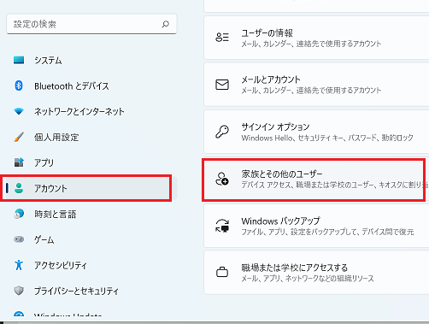429x324 pixels.
Task: Click the green person アカウント icon
Action: click(x=19, y=188)
